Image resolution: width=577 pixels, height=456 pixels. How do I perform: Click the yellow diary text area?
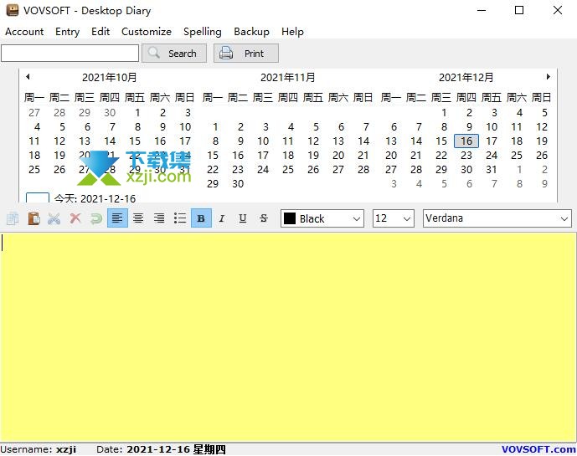click(288, 337)
